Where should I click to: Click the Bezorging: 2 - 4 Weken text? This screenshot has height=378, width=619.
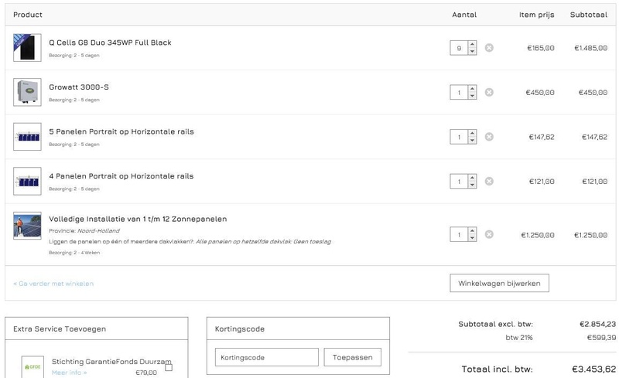[74, 253]
